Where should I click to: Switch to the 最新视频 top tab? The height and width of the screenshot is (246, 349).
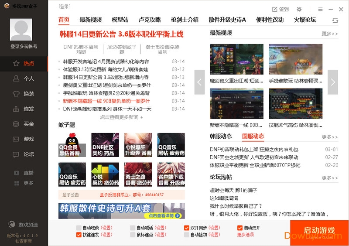pos(91,20)
